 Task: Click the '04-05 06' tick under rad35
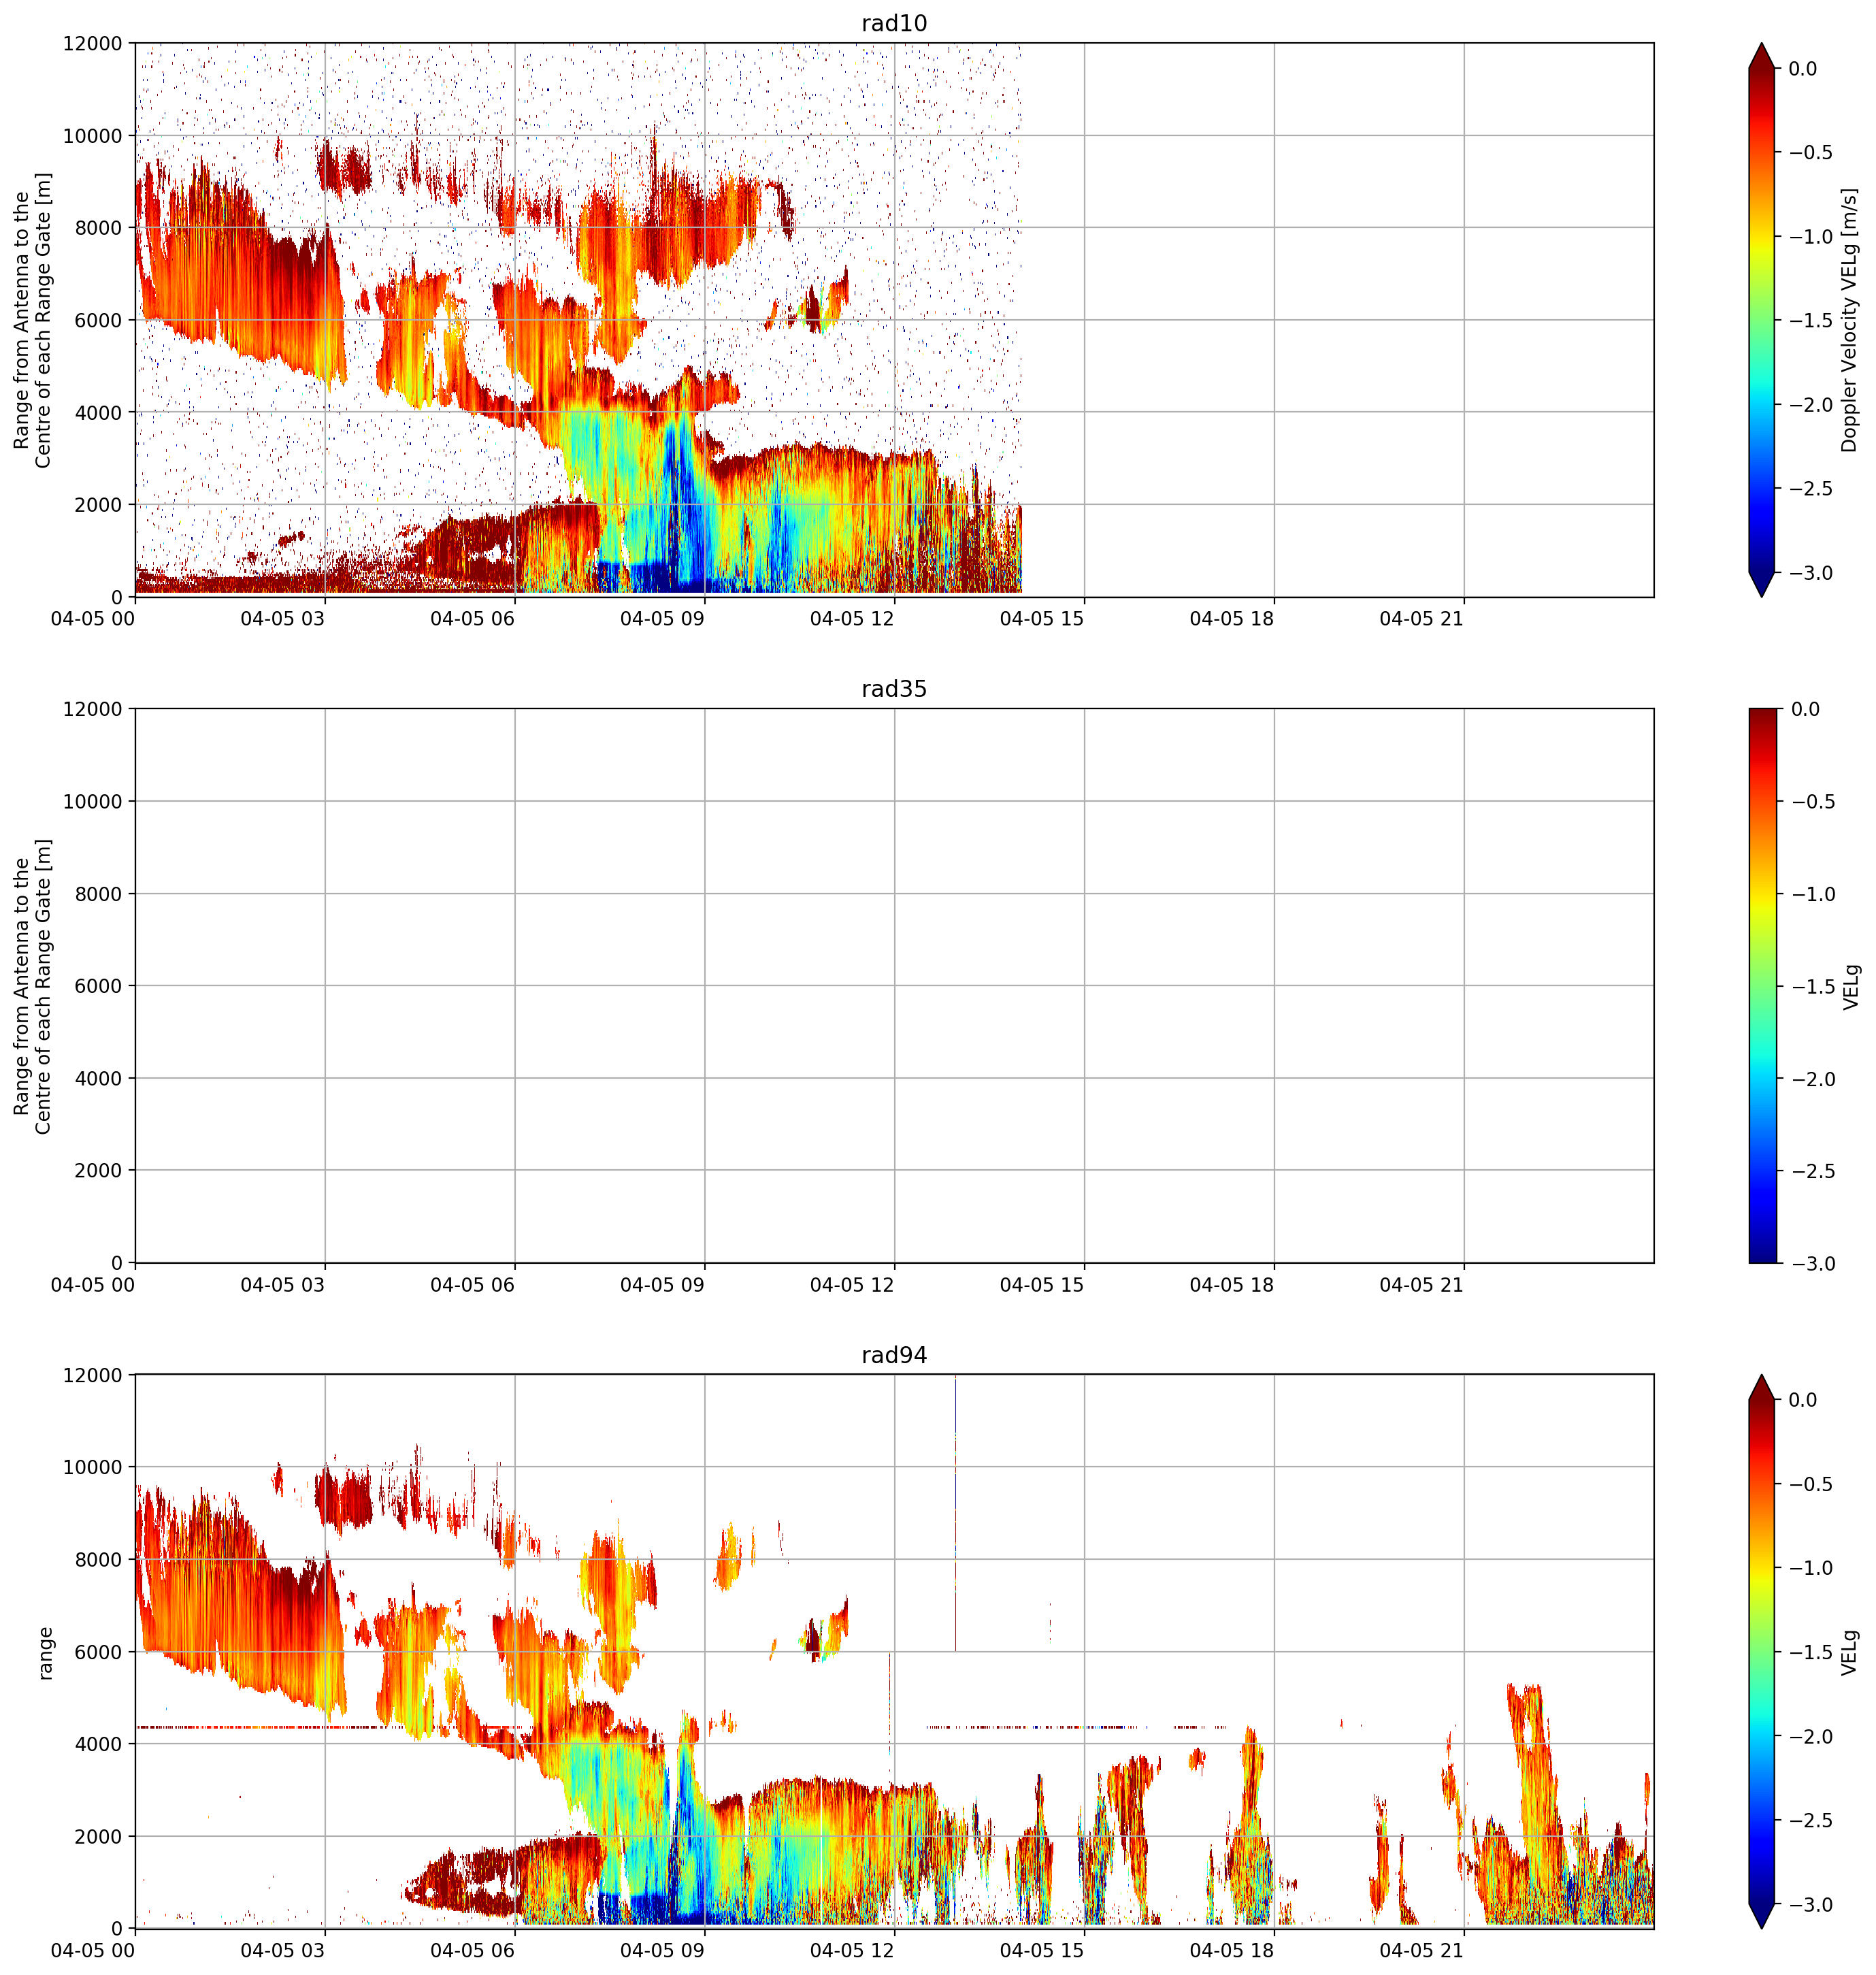pyautogui.click(x=473, y=1285)
